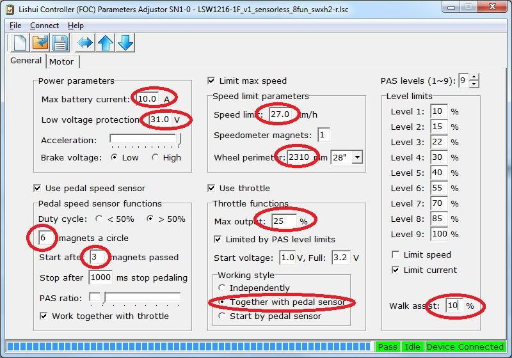Select Start by pedal sensor option
Viewport: 512px width, 358px height.
tap(221, 316)
